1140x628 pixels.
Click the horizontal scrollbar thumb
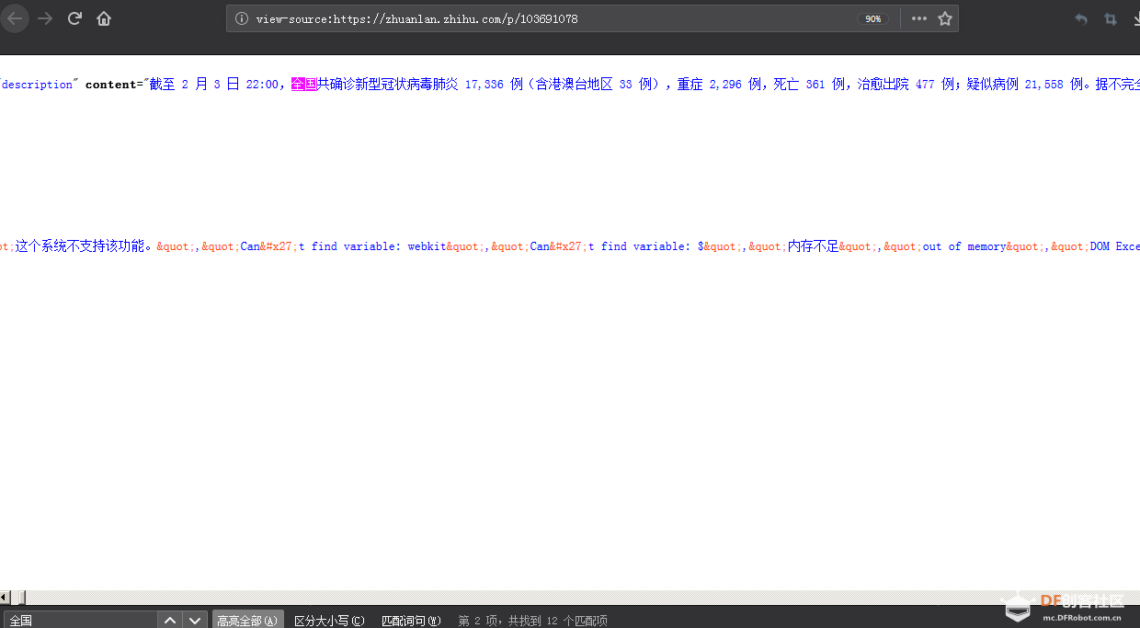click(18, 598)
